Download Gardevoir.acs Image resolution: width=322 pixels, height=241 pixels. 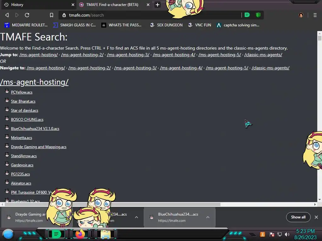[22, 165]
